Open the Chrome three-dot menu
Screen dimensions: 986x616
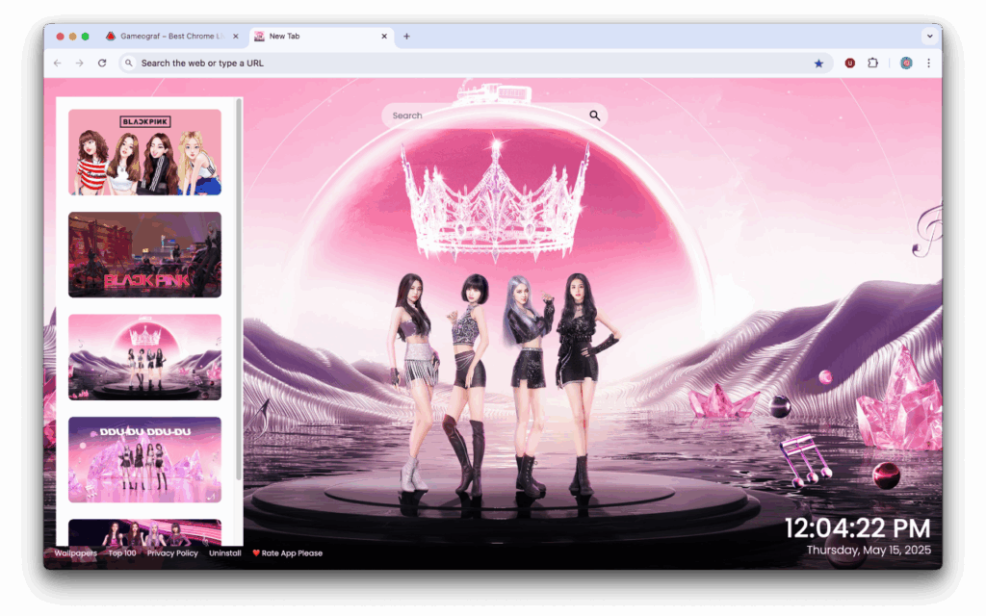click(927, 62)
